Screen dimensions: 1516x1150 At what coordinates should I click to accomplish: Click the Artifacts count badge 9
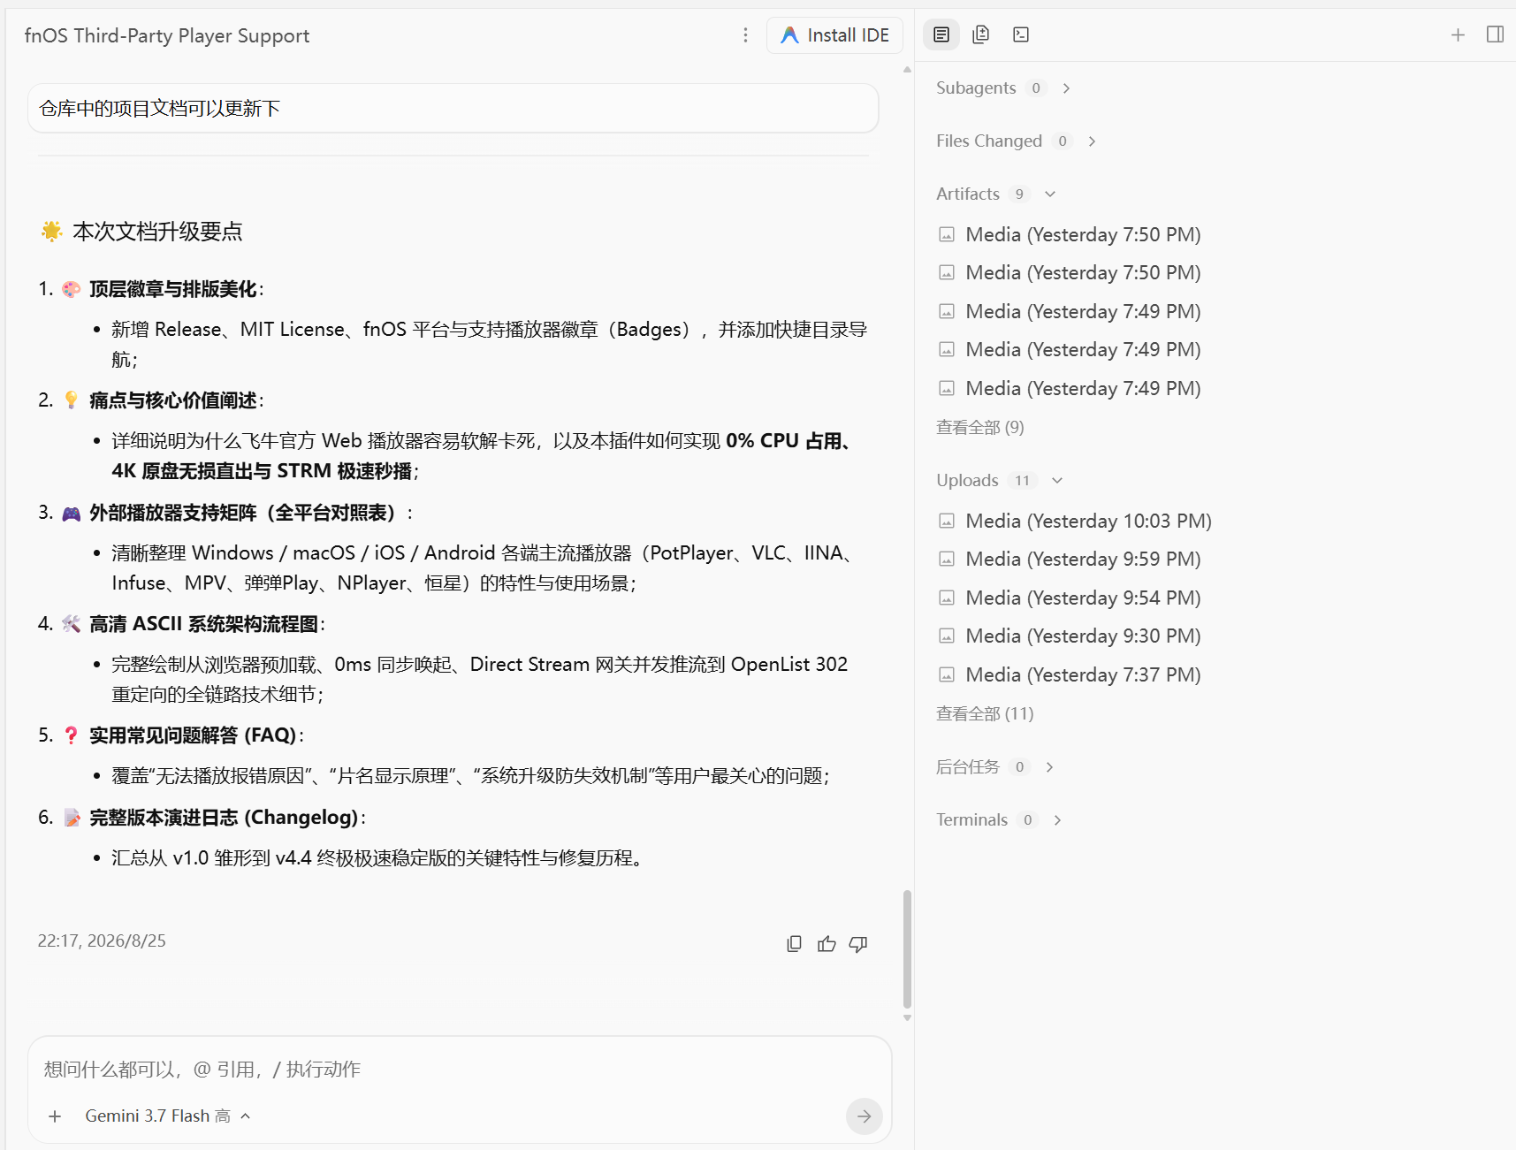pyautogui.click(x=1019, y=194)
